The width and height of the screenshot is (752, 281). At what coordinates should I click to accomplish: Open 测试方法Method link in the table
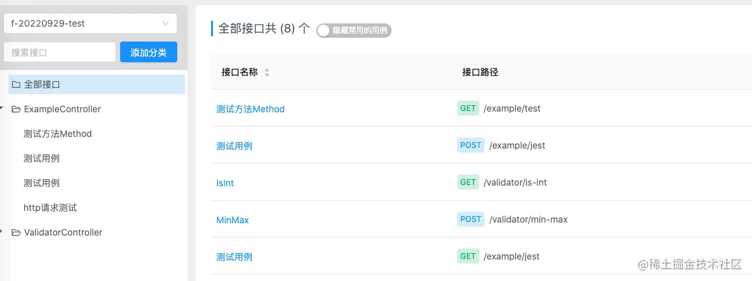point(250,109)
